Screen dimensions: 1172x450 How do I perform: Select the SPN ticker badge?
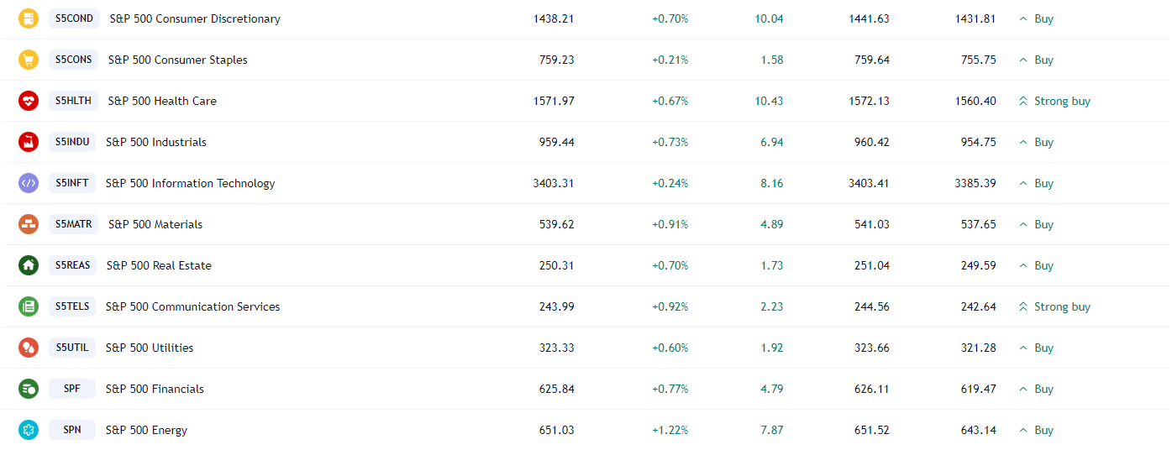tap(72, 430)
